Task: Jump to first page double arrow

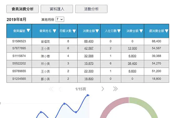Action: [x=51, y=89]
